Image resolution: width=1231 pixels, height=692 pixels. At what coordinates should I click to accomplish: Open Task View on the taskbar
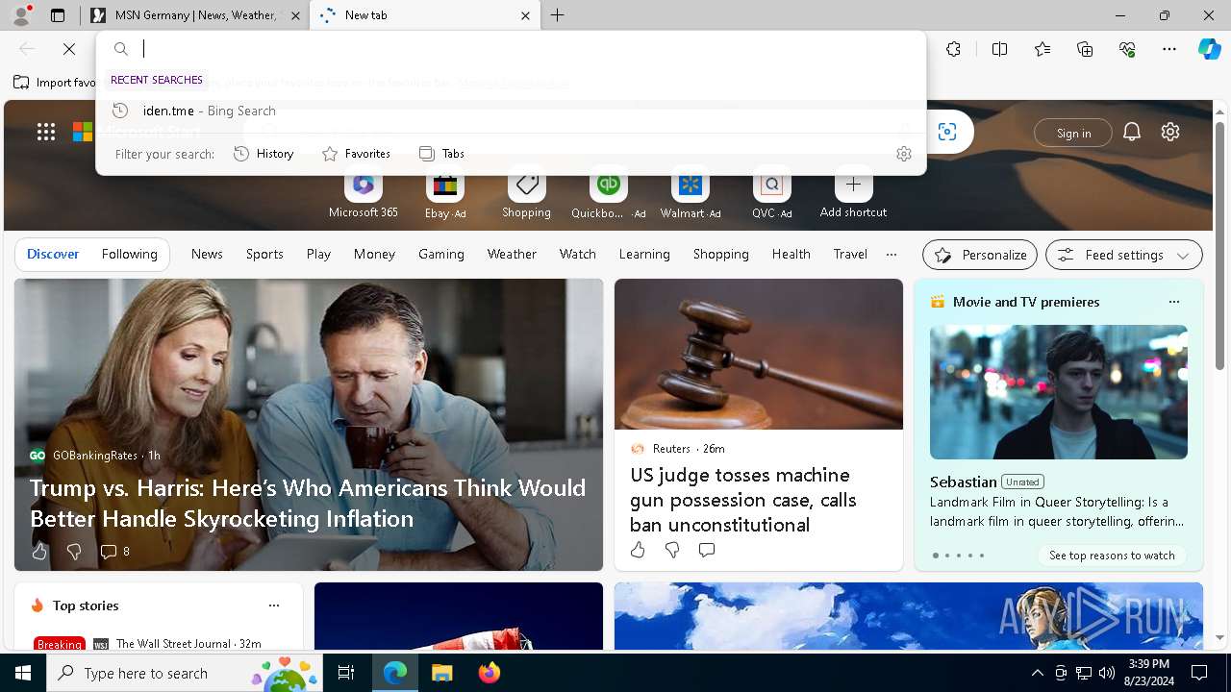pos(346,673)
